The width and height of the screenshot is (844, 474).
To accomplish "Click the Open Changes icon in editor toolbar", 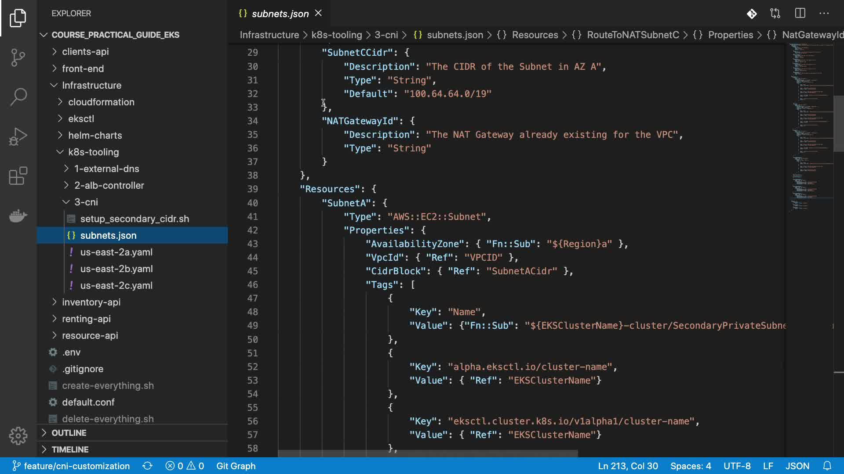I will click(775, 14).
